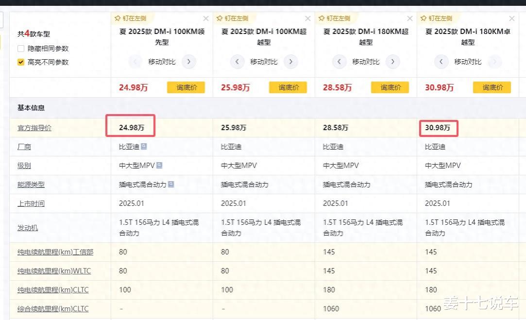The image size is (526, 320).
Task: Open info icon next to 比亚迪 manufacturer
Action: [144, 146]
